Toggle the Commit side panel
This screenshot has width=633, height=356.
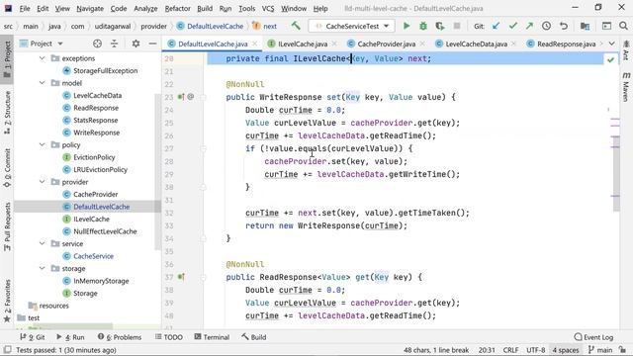tap(7, 168)
